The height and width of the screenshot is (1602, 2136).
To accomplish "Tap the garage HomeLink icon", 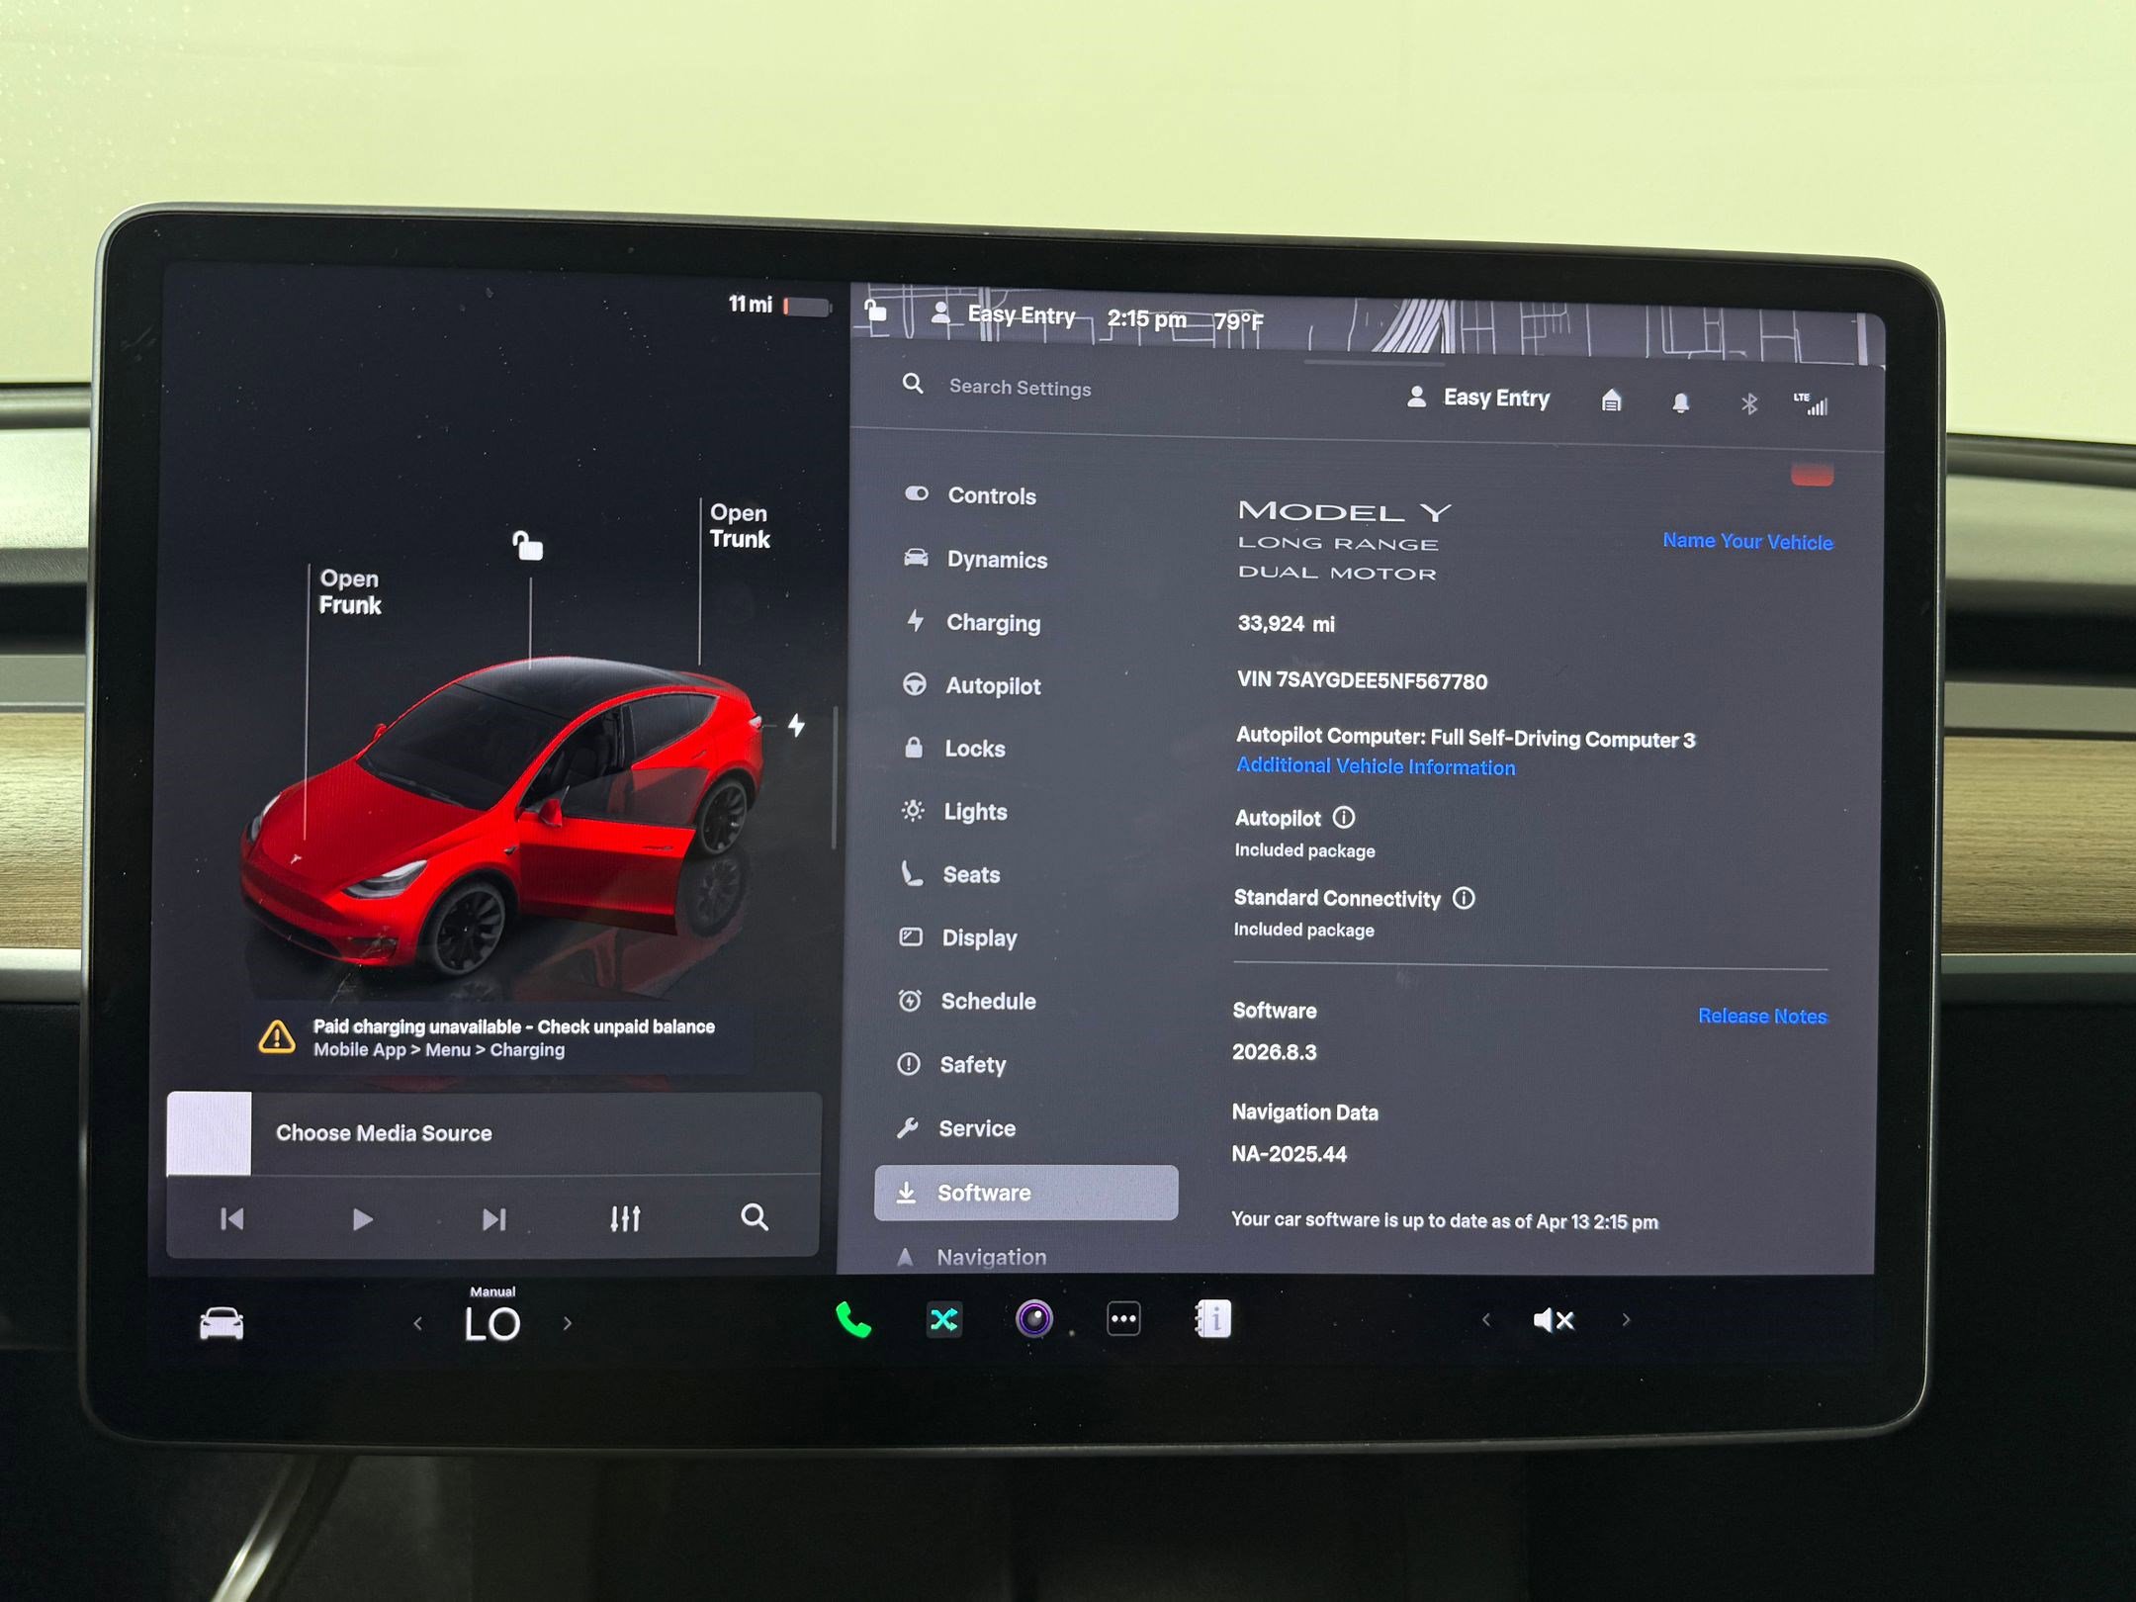I will point(1611,400).
